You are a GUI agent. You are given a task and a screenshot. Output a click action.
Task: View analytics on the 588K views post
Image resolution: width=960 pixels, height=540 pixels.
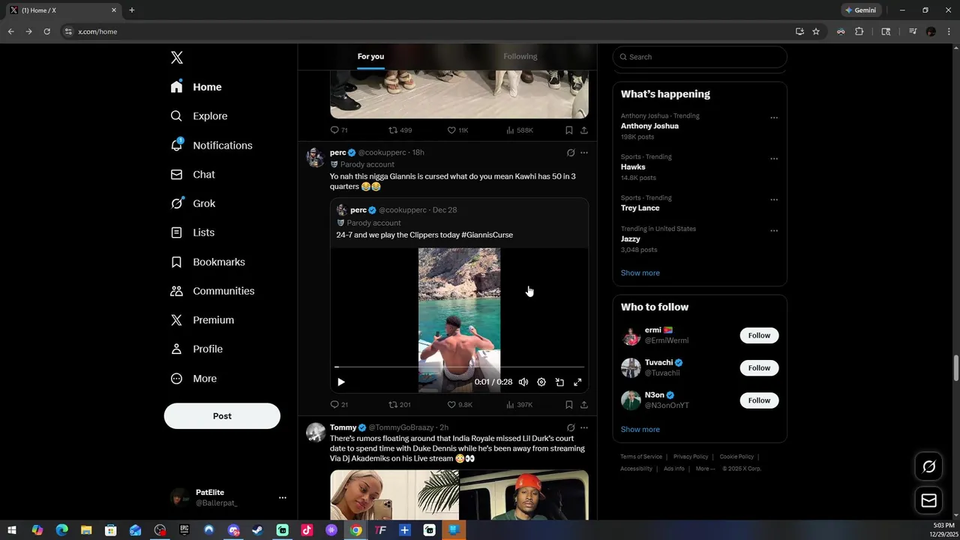(520, 130)
